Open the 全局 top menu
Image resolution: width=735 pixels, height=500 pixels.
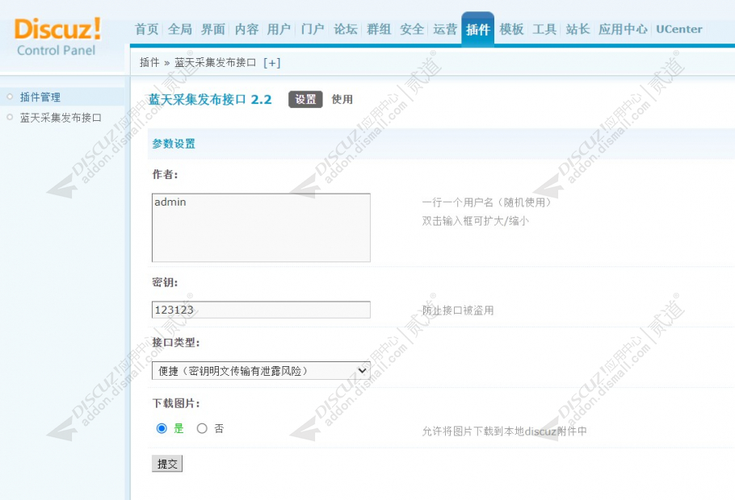click(180, 29)
